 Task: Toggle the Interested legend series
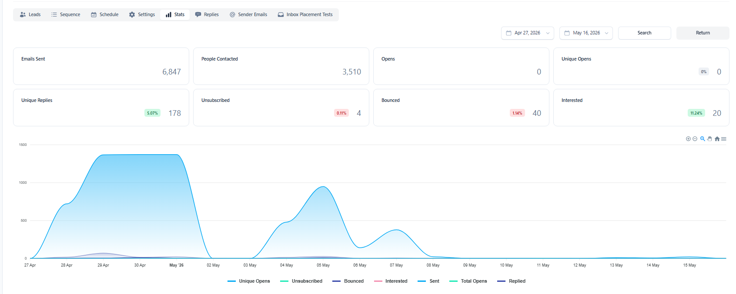(391, 281)
